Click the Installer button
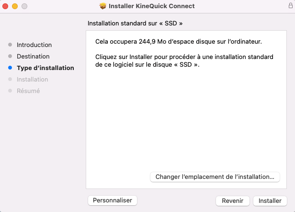Screen dimensions: 295x212 270,200
